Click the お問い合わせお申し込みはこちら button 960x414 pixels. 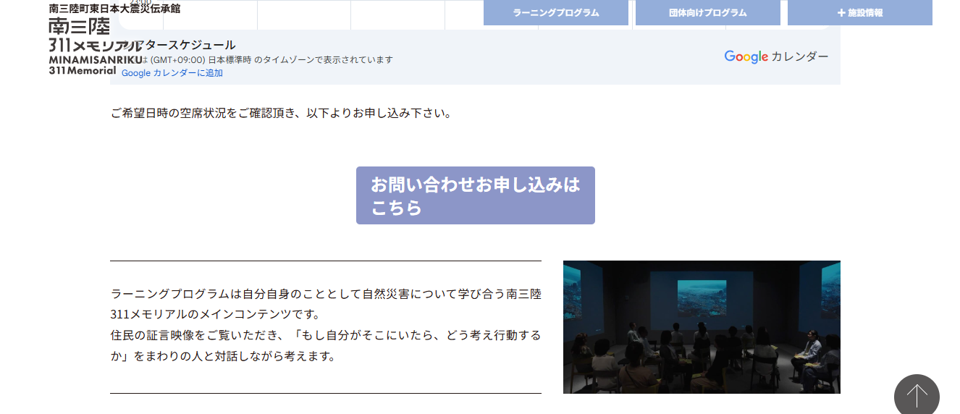tap(476, 195)
